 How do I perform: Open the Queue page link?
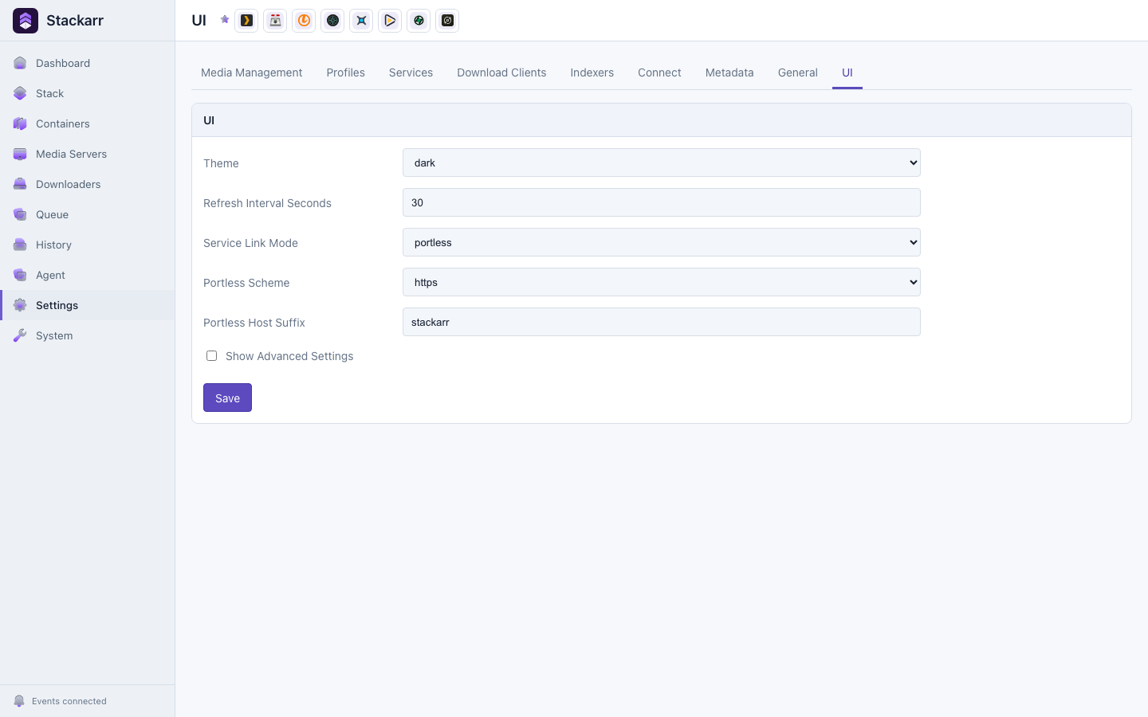88,214
